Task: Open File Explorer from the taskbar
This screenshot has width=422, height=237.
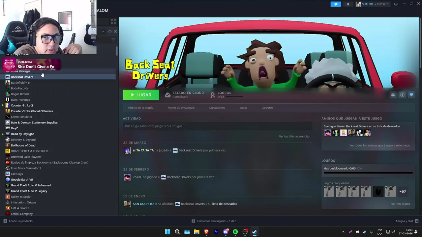Action: (x=196, y=232)
